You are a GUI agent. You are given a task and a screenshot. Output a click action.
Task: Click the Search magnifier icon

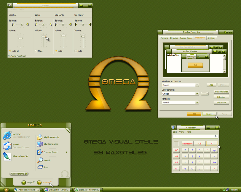(40, 160)
